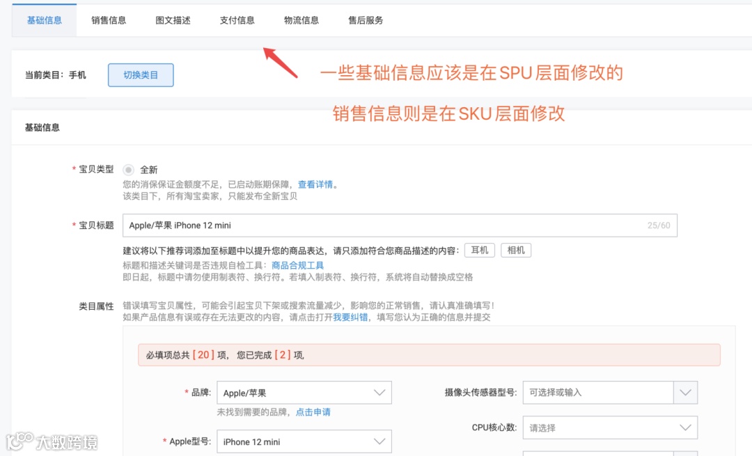
Task: Click the 摄像头传感器型号 combo box text area
Action: [598, 393]
